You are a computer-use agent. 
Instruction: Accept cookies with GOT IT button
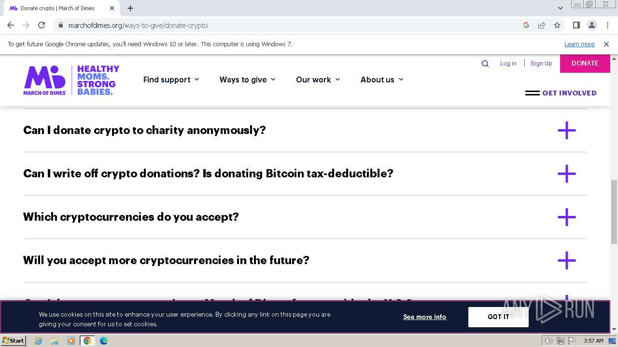coord(498,317)
